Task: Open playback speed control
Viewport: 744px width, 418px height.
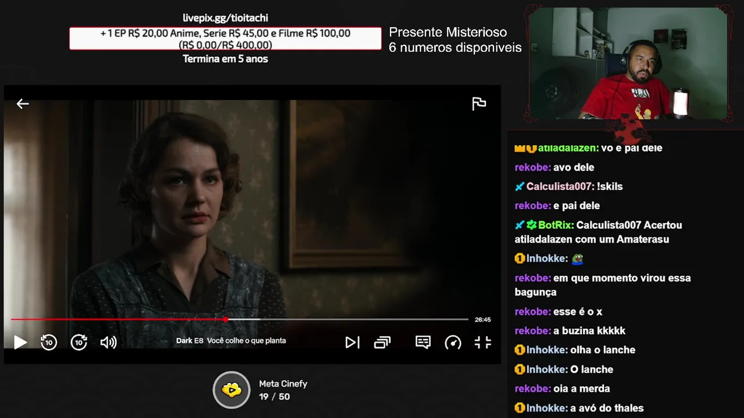Action: coord(453,343)
